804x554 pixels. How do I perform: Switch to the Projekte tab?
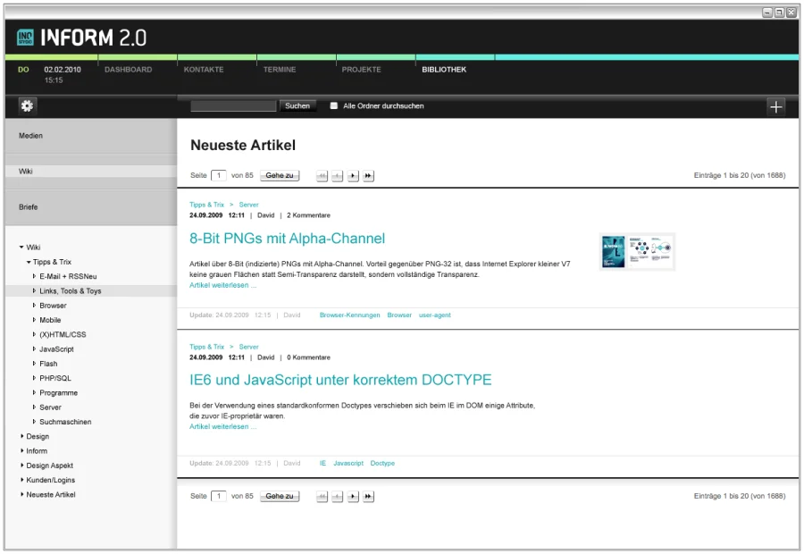point(361,70)
